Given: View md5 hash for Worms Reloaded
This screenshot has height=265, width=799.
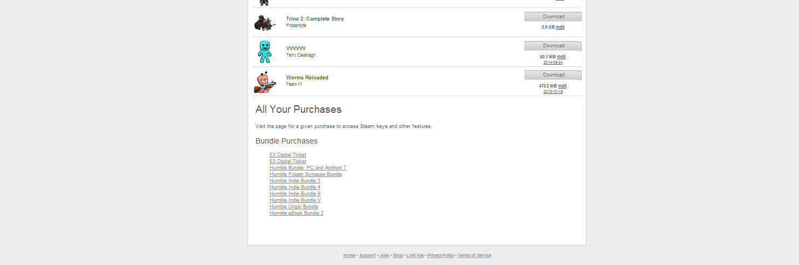Looking at the screenshot, I should click(x=562, y=86).
